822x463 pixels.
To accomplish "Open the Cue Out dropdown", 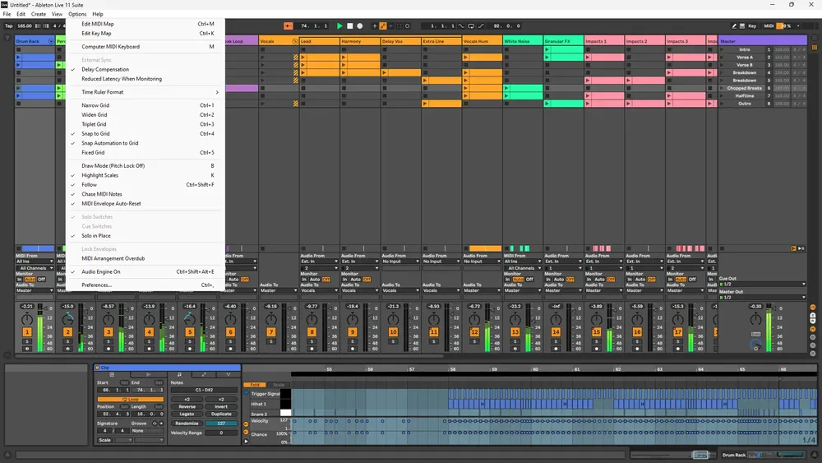I will (762, 285).
